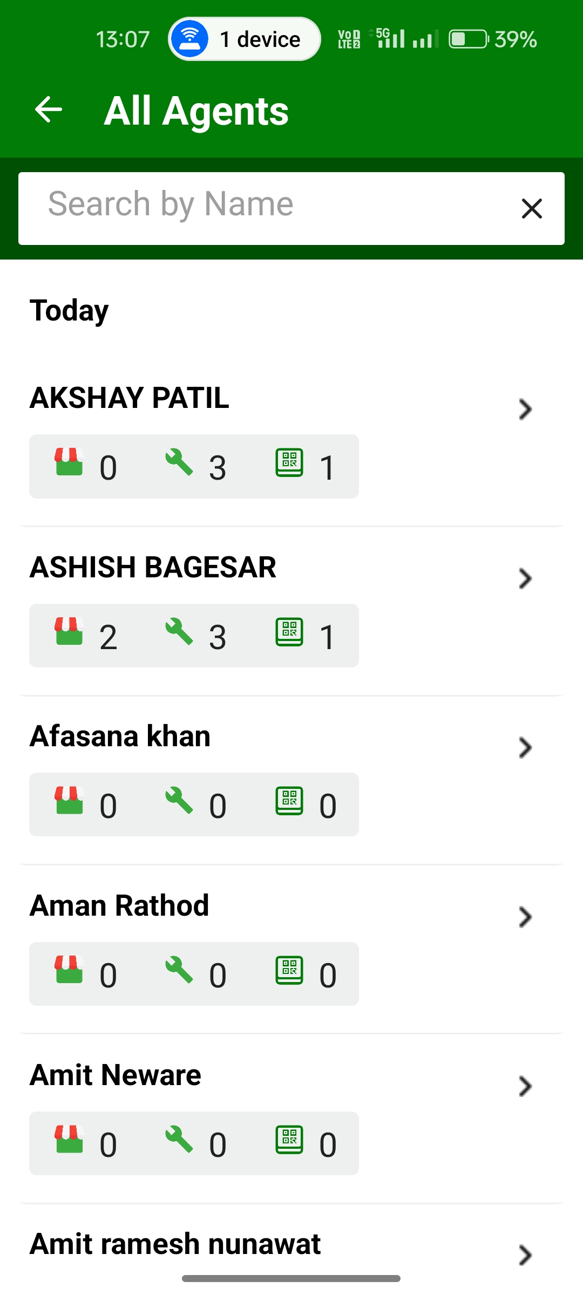Viewport: 583px width, 1295px height.
Task: Tap the QR code icon under AKSHAY PATIL
Action: click(x=289, y=462)
